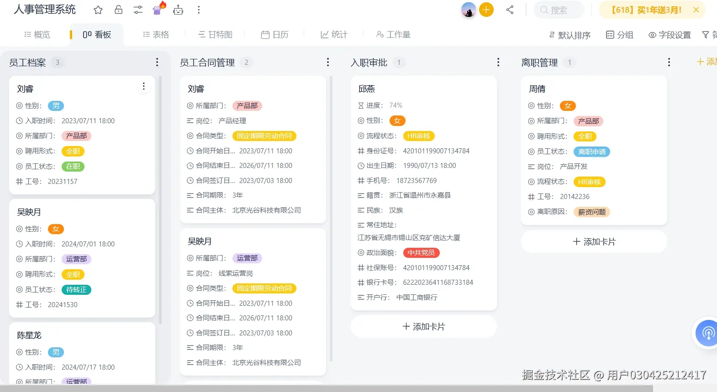Click the orange plus add button
Viewport: 717px width, 392px height.
coord(486,10)
